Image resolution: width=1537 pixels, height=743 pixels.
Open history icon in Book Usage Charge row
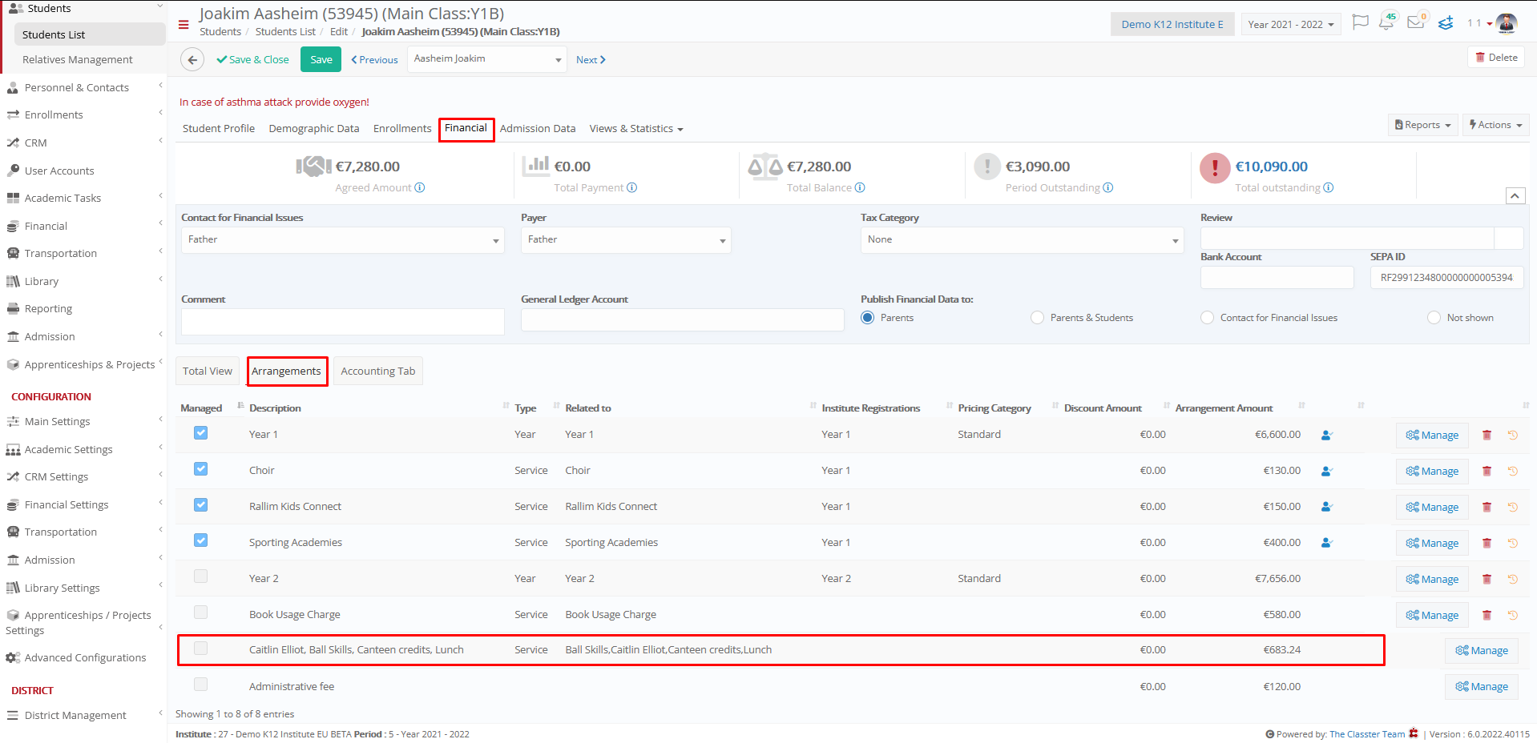pos(1513,615)
